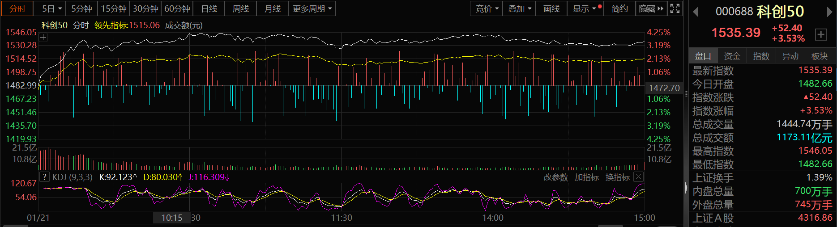This screenshot has height=227, width=837.
Task: Click the 10:15 time marker on axis
Action: [172, 218]
